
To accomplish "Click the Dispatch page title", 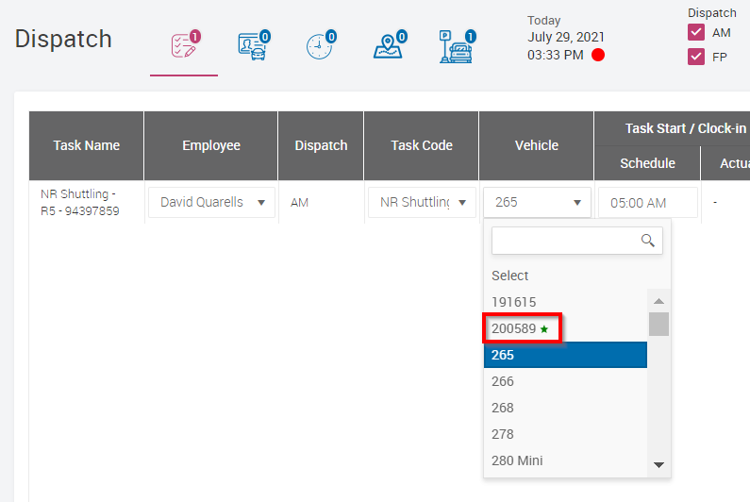I will 63,39.
